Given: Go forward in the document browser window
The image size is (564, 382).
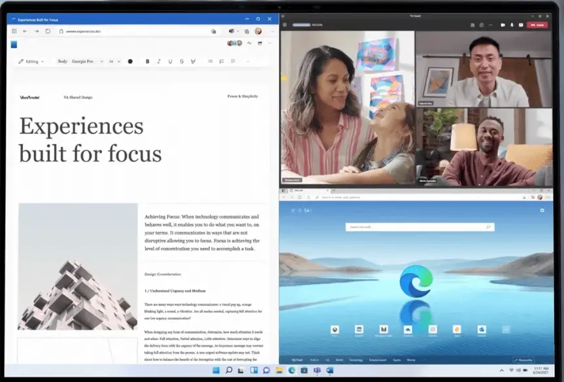Looking at the screenshot, I should (x=37, y=31).
